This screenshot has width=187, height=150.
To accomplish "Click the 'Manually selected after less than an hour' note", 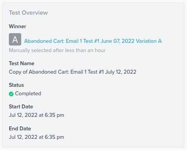I will 57,50.
